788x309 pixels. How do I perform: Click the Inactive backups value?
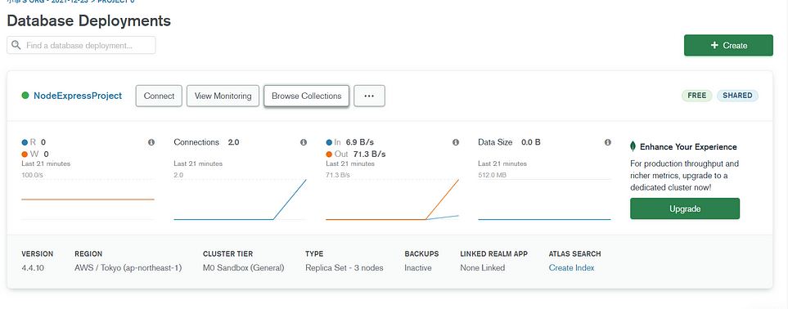[418, 268]
